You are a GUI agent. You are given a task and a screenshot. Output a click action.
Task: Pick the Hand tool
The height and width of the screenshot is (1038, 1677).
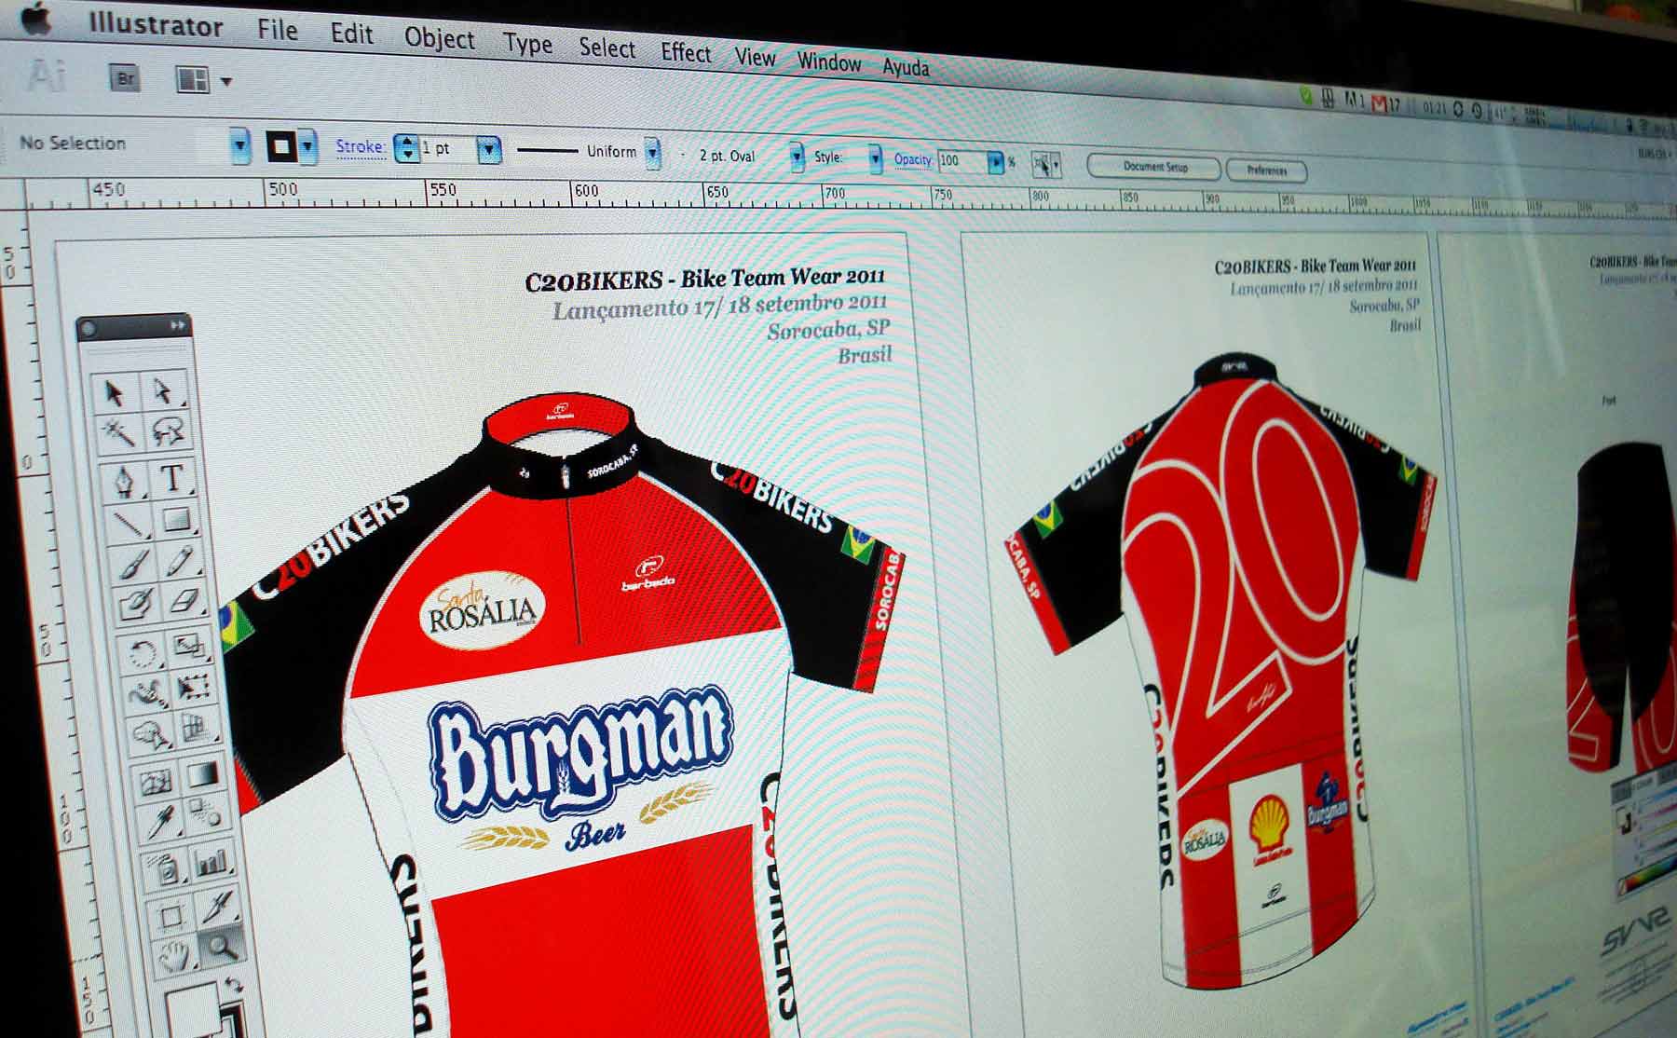coord(173,954)
